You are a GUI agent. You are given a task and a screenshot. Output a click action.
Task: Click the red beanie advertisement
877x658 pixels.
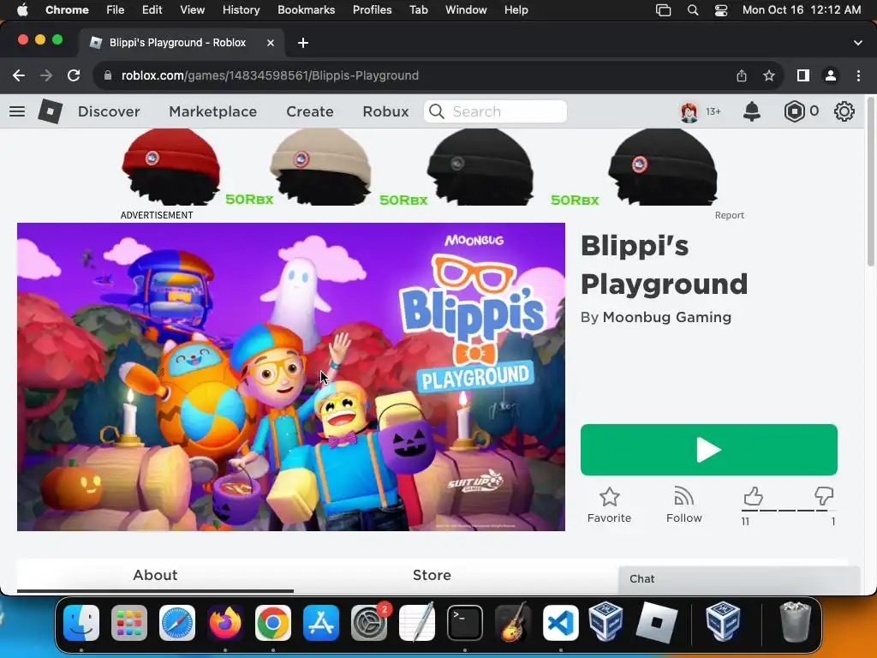coord(170,167)
